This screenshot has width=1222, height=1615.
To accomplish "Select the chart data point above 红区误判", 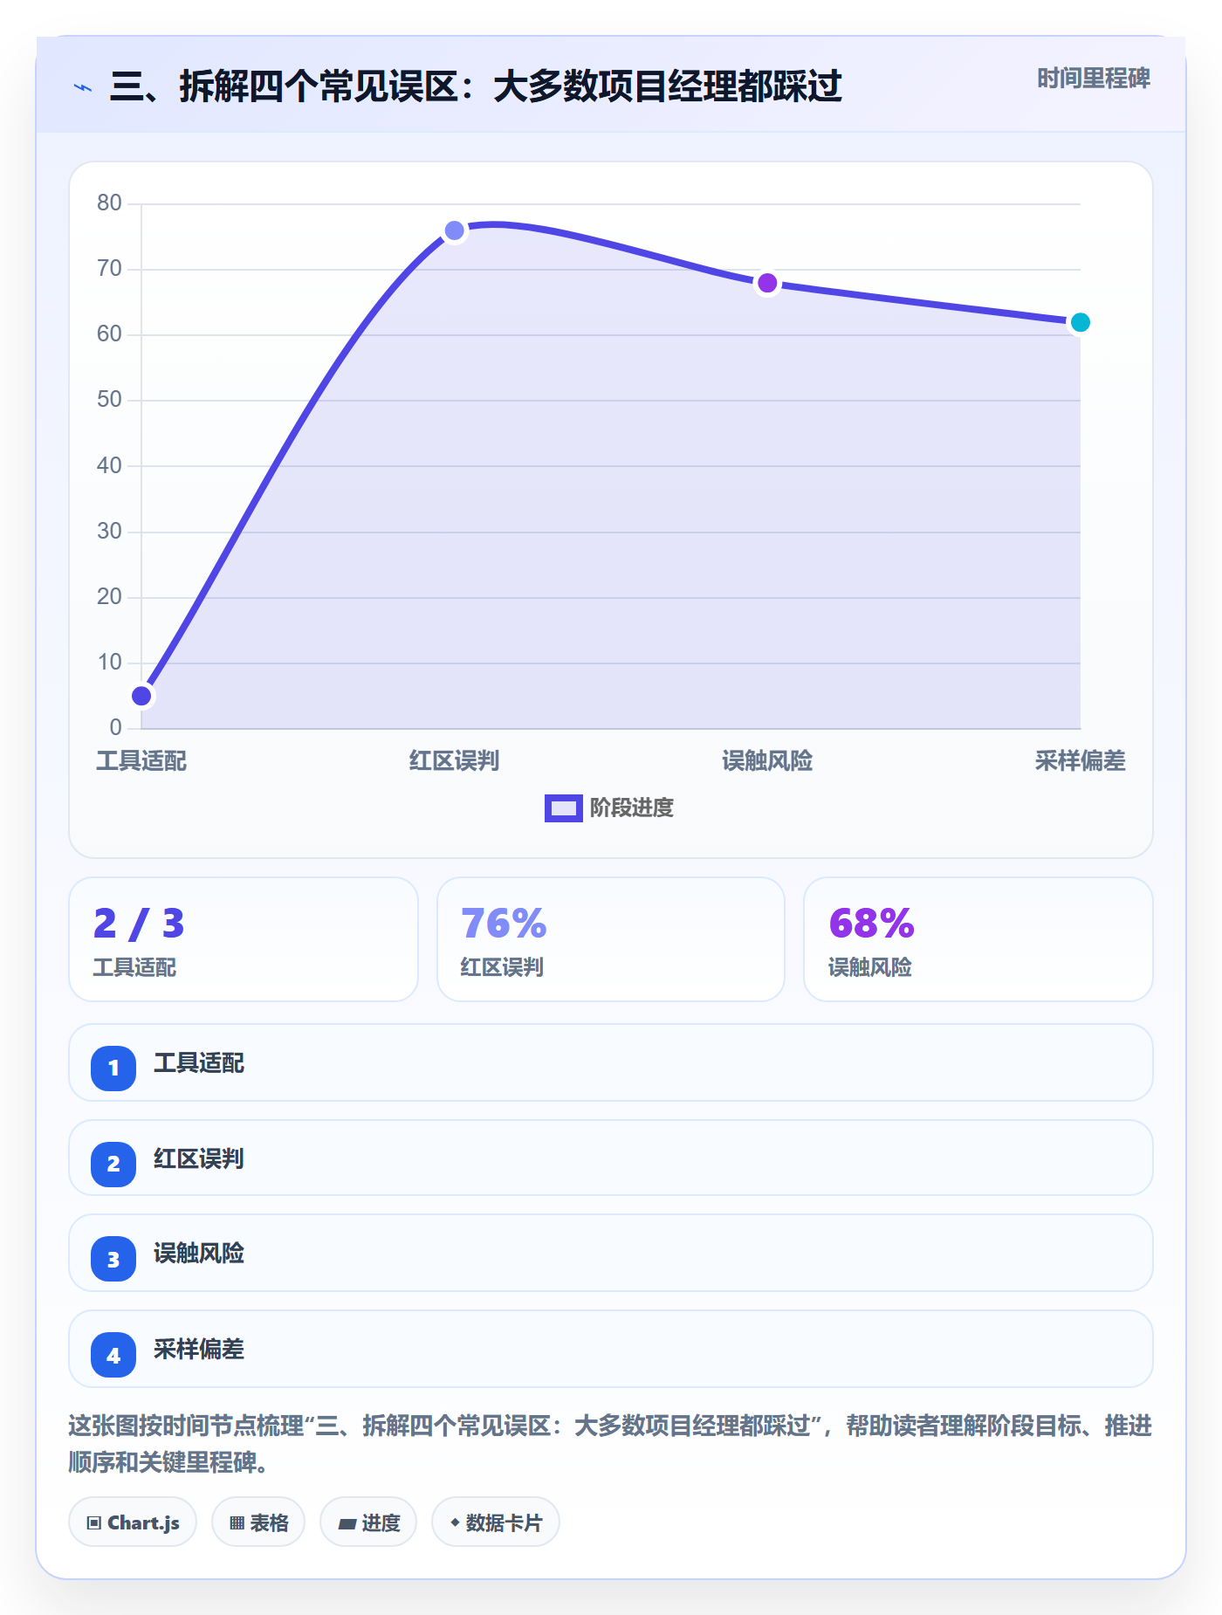I will pos(455,230).
